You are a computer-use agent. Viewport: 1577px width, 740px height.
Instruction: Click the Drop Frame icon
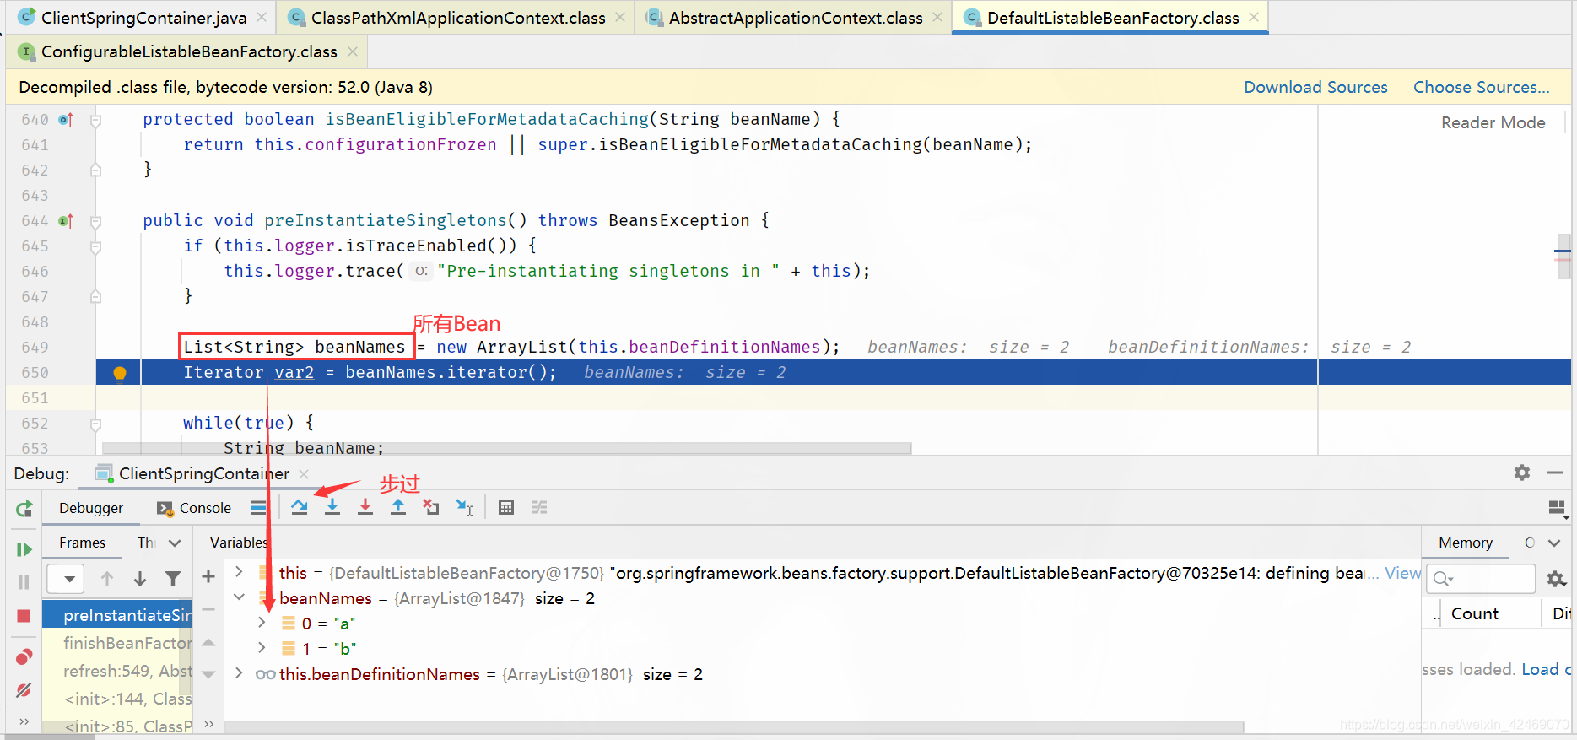pyautogui.click(x=431, y=507)
